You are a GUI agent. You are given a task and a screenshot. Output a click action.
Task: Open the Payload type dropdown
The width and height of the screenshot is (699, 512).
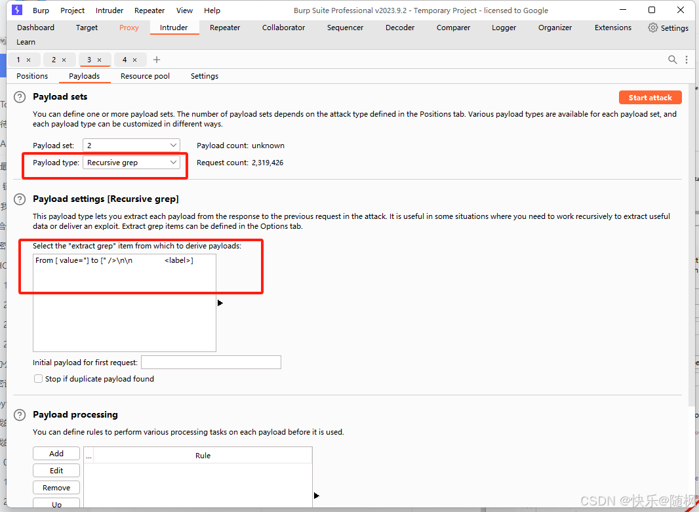(132, 163)
